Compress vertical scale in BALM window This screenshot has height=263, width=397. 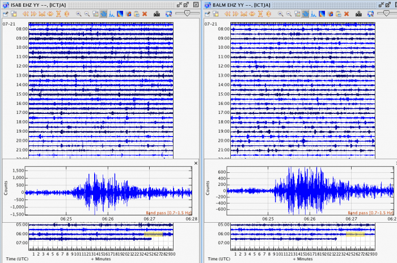click(x=260, y=14)
